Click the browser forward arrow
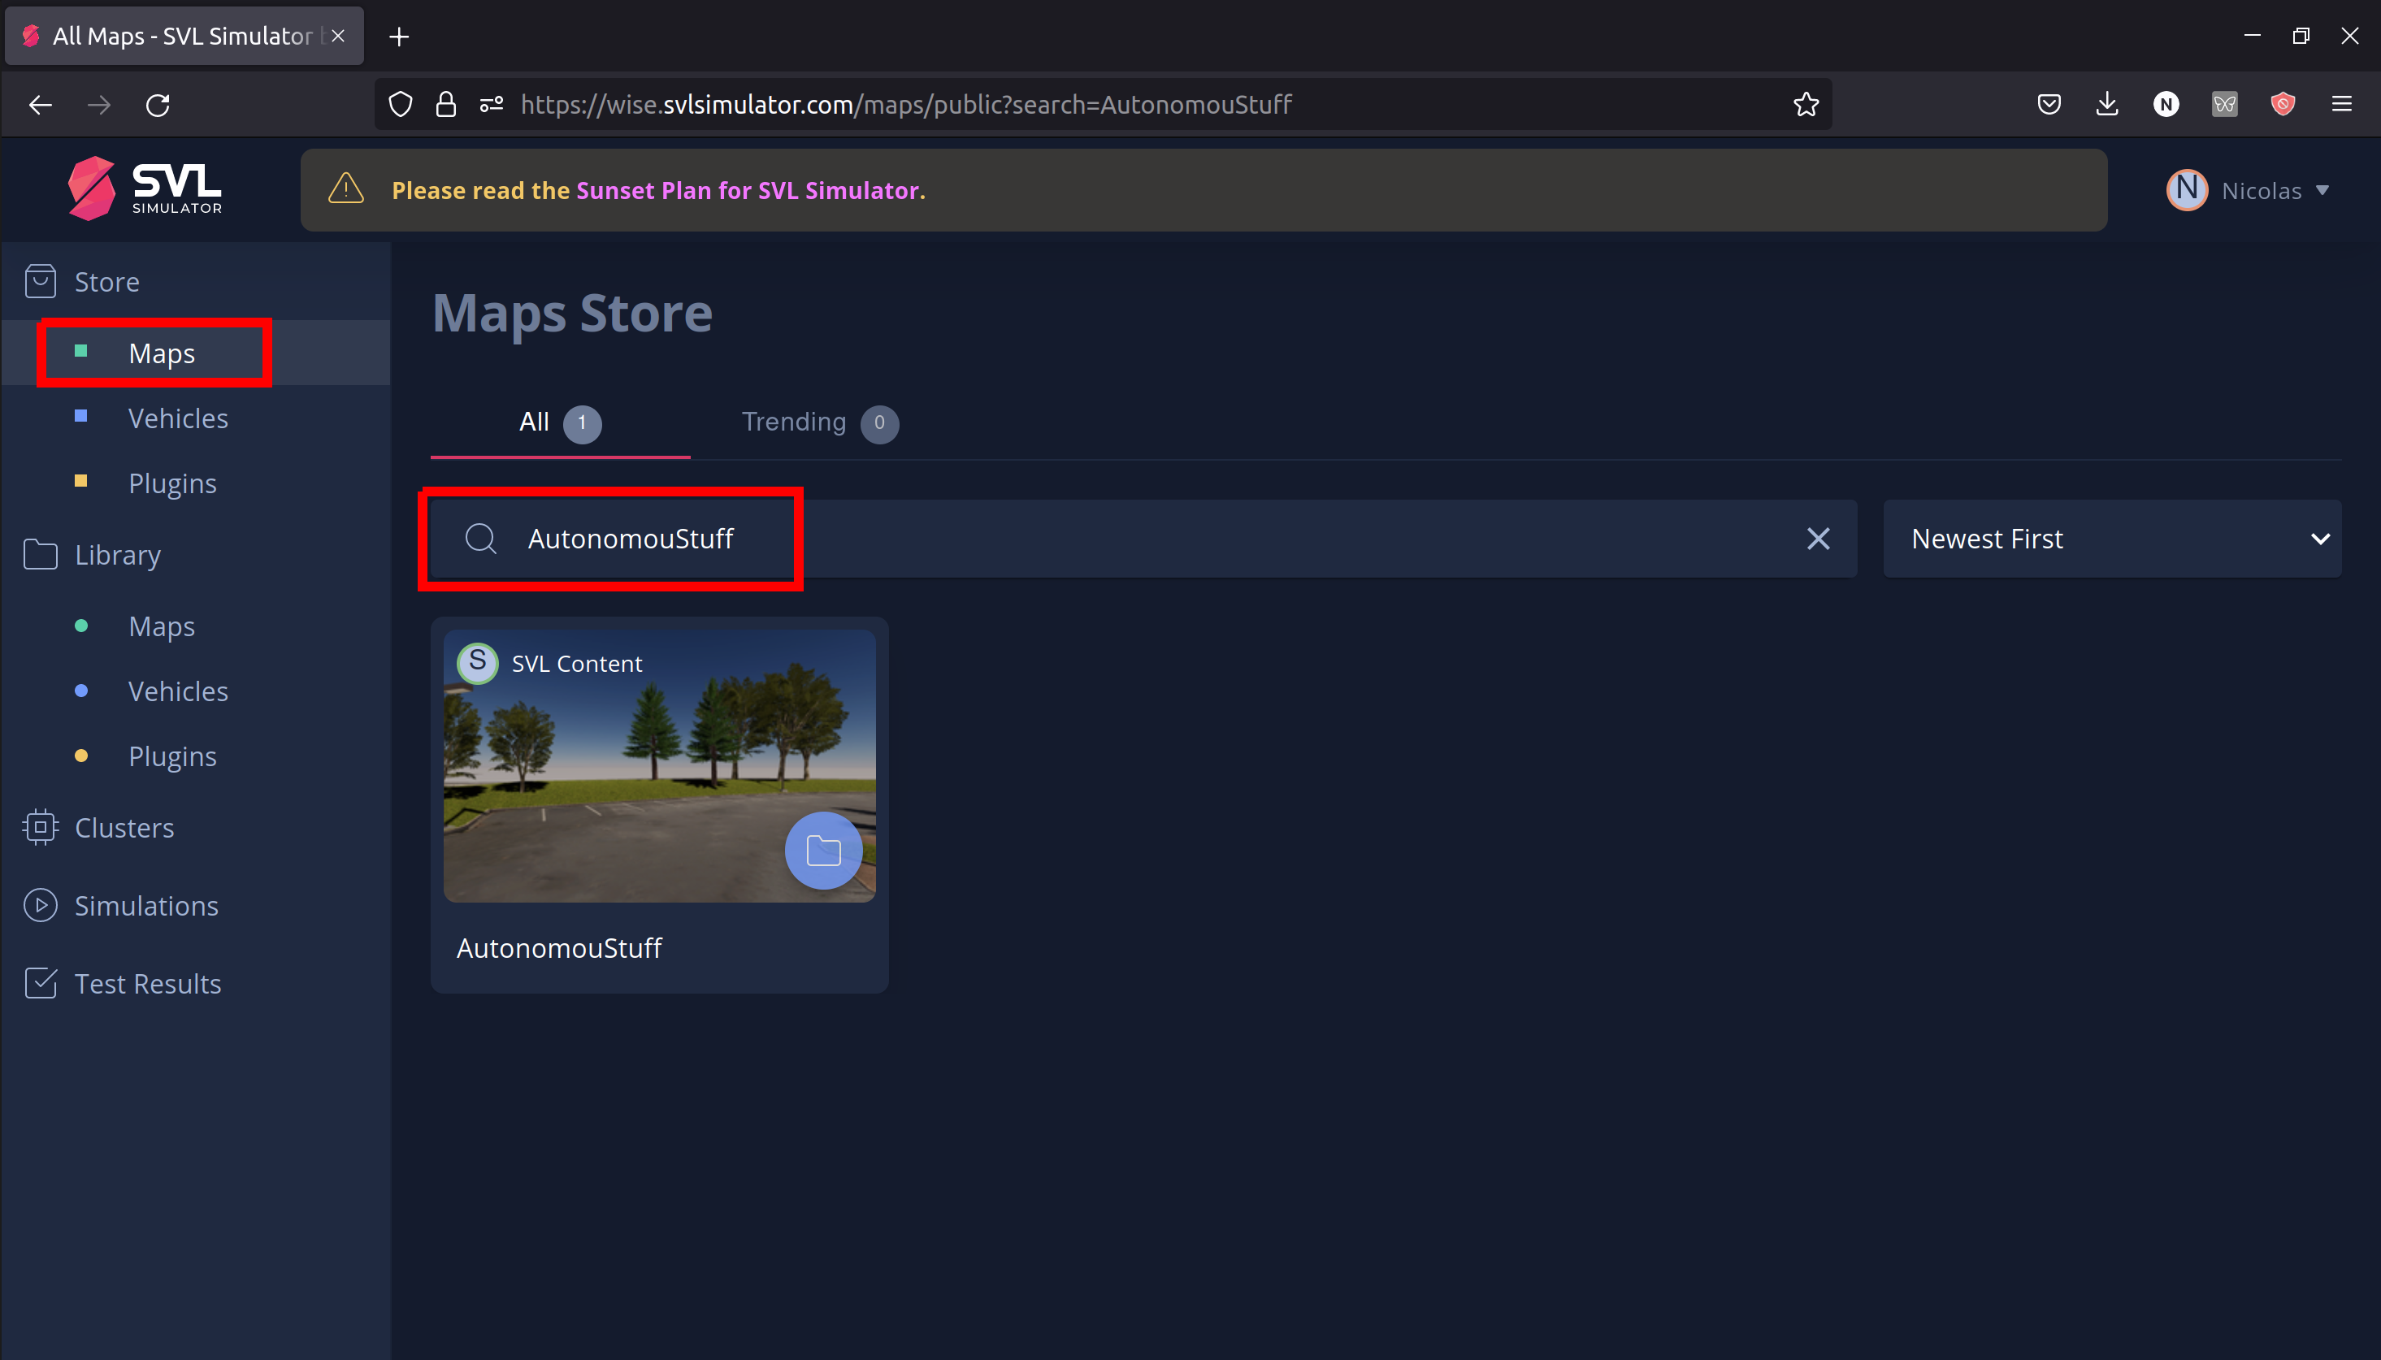The width and height of the screenshot is (2381, 1360). click(x=99, y=105)
